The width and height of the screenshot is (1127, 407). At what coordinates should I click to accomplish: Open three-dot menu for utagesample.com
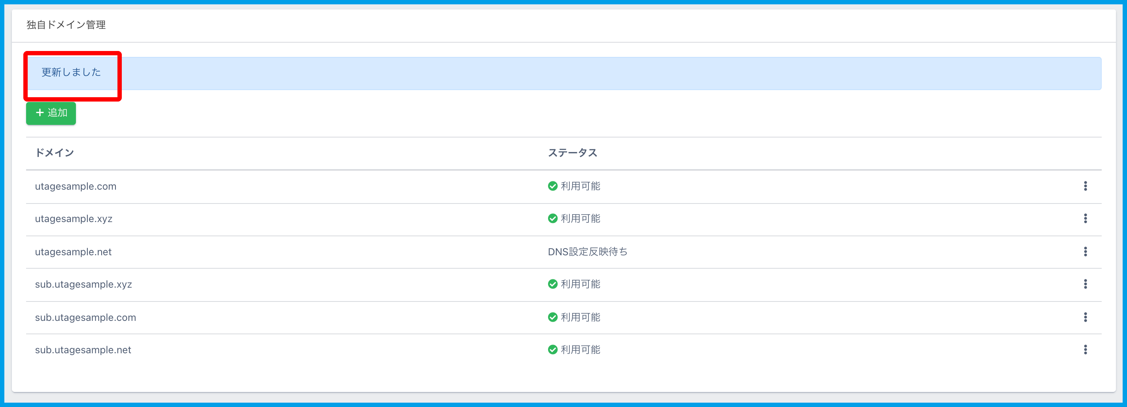1085,186
